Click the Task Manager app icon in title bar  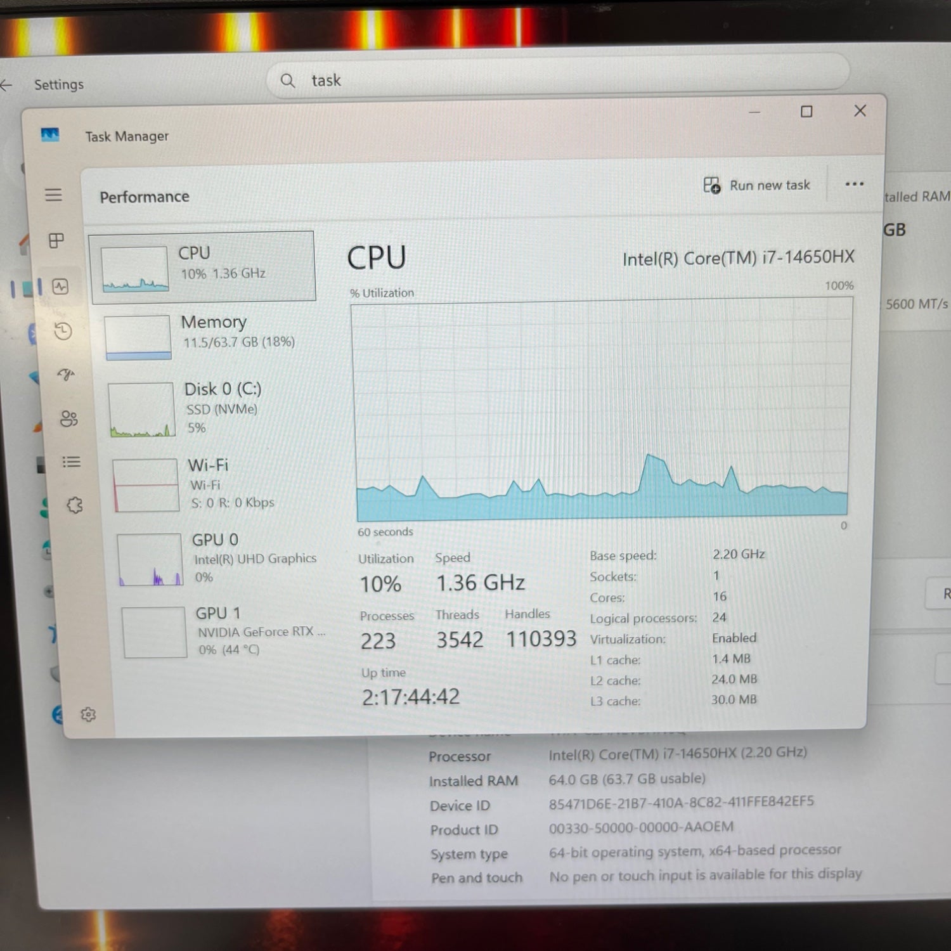coord(50,135)
